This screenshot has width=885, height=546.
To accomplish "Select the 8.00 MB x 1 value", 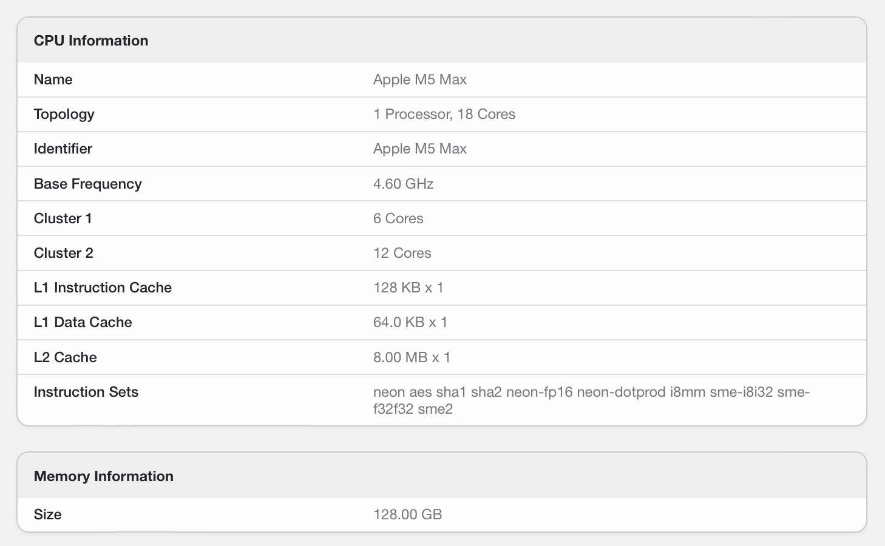I will pos(412,357).
